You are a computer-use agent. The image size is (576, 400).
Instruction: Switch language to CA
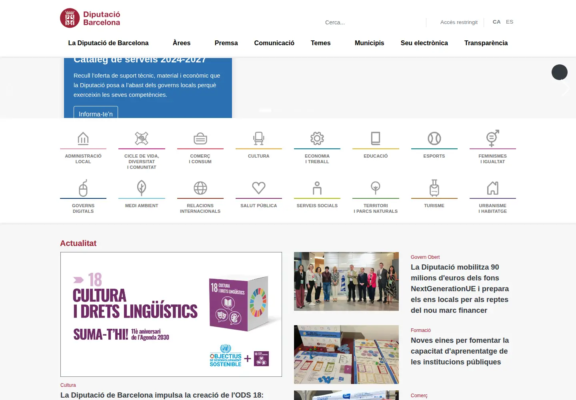pyautogui.click(x=497, y=22)
